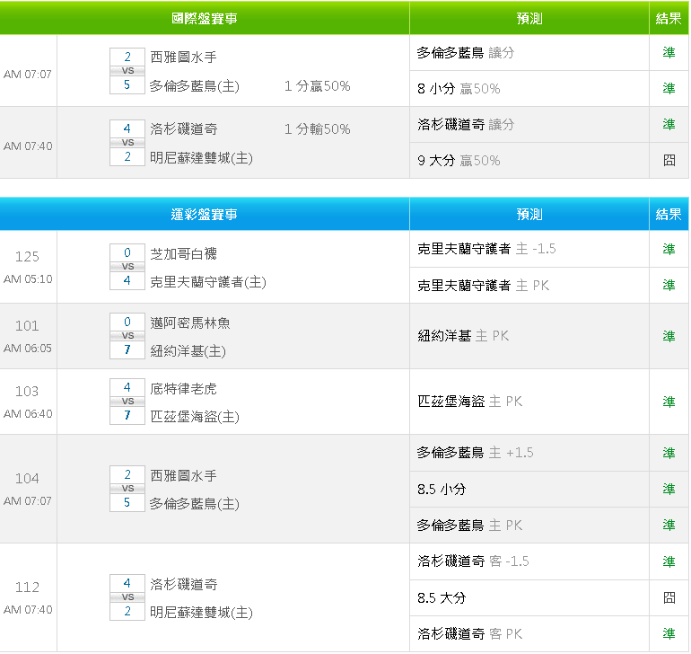Select team 邁阿密馬林魚

(x=190, y=323)
